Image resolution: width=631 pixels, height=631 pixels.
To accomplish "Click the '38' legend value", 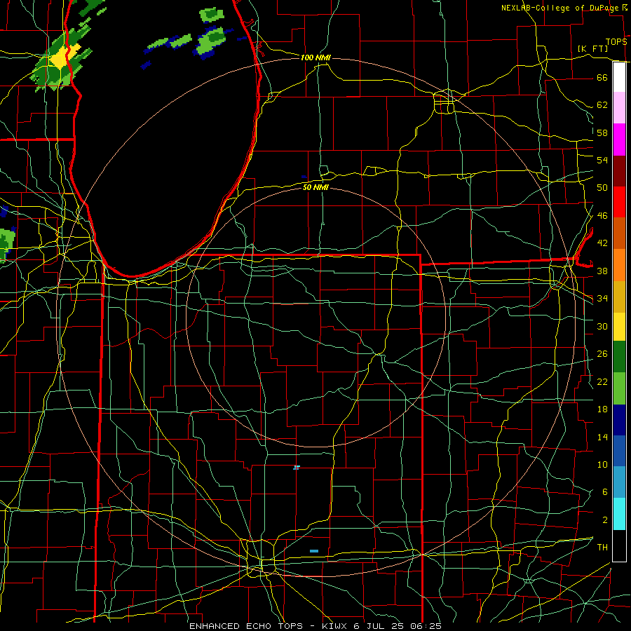I will [x=602, y=271].
